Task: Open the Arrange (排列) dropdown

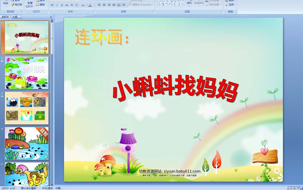Action: click(x=189, y=4)
